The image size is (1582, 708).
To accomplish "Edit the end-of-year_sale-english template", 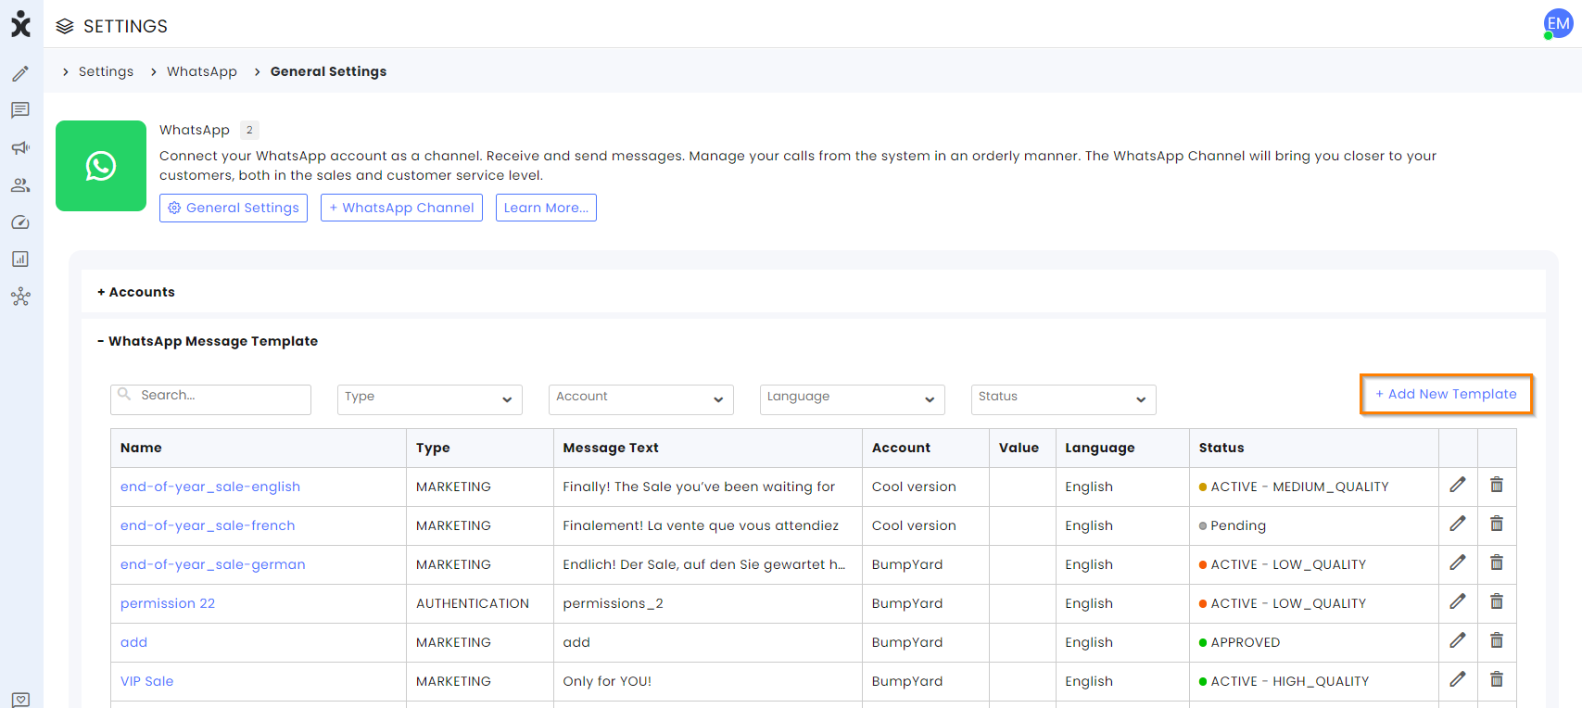I will point(1458,485).
